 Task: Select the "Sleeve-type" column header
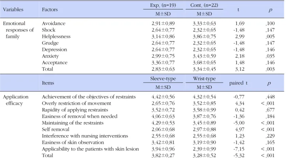[x=163, y=79]
